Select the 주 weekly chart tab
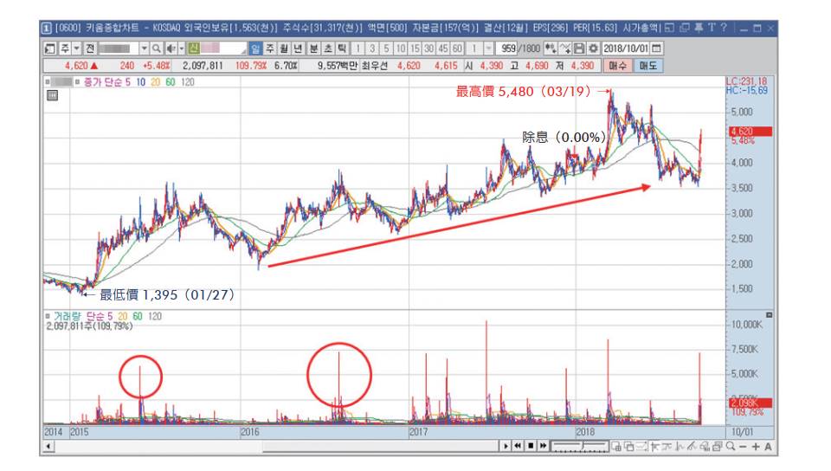The height and width of the screenshot is (471, 831). [x=270, y=48]
